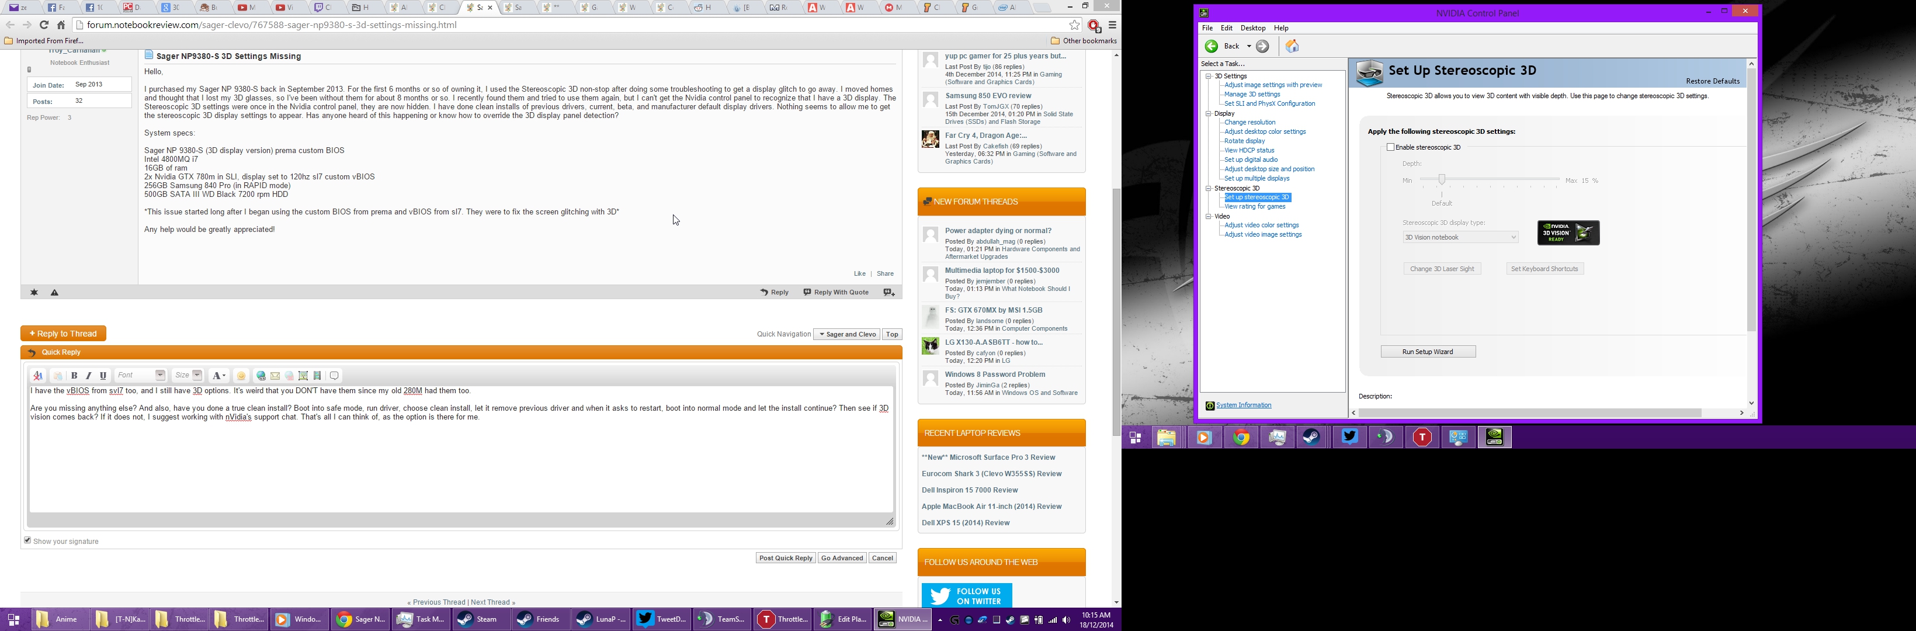Bookmark this page with the star icon
Screen dimensions: 1916x631
(x=1074, y=25)
